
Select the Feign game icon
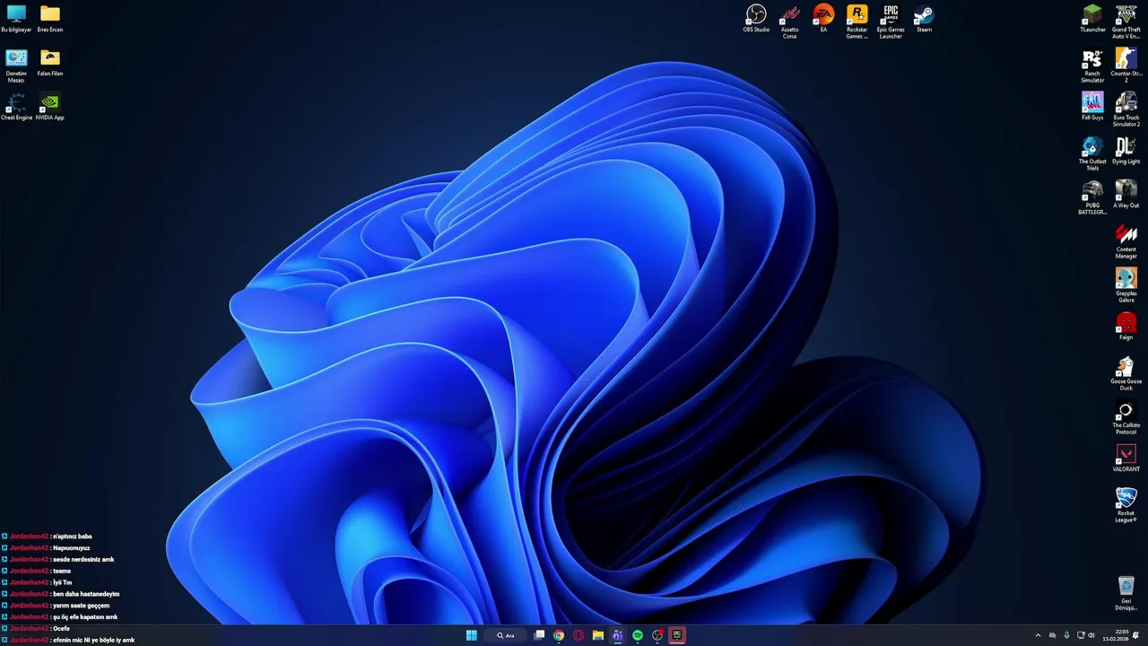coord(1126,327)
